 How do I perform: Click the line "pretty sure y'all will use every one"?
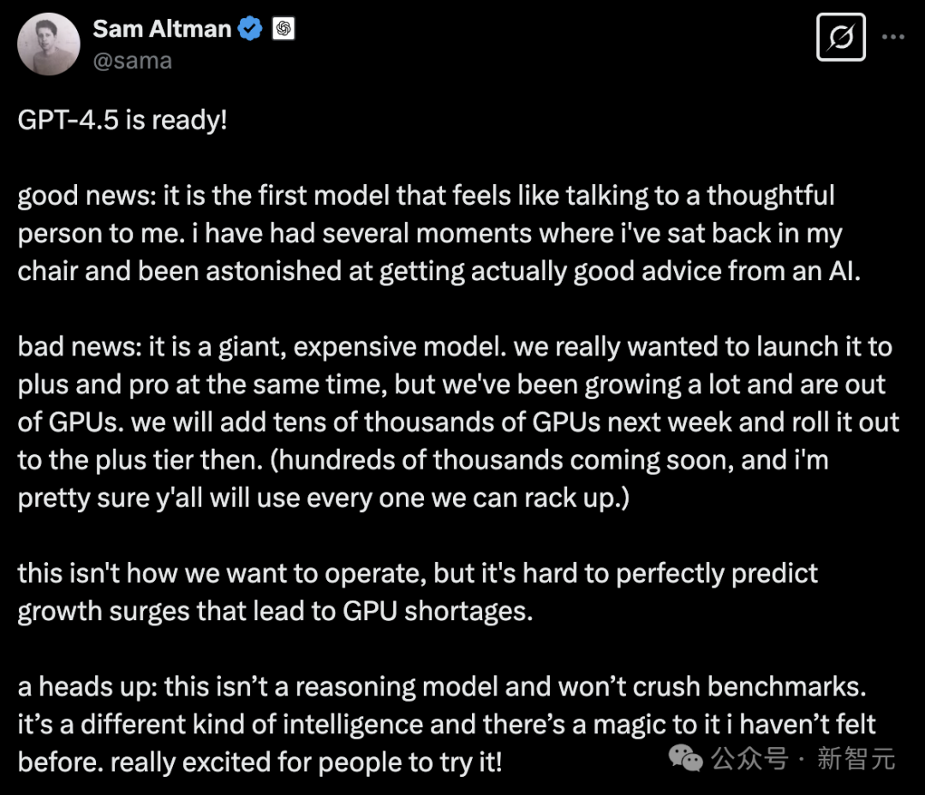(x=323, y=498)
